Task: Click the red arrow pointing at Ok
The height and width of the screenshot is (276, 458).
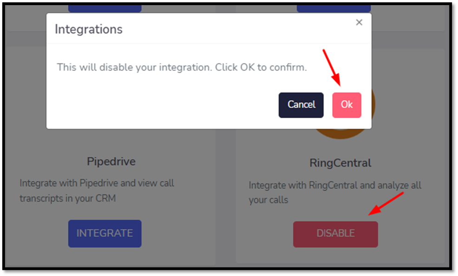Action: coord(332,68)
